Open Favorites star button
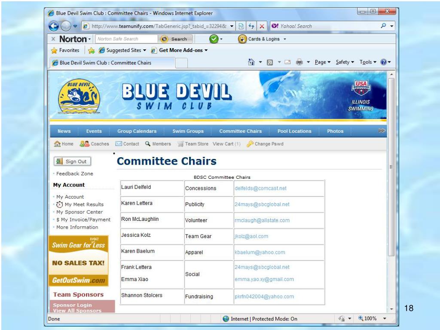 tap(65, 50)
